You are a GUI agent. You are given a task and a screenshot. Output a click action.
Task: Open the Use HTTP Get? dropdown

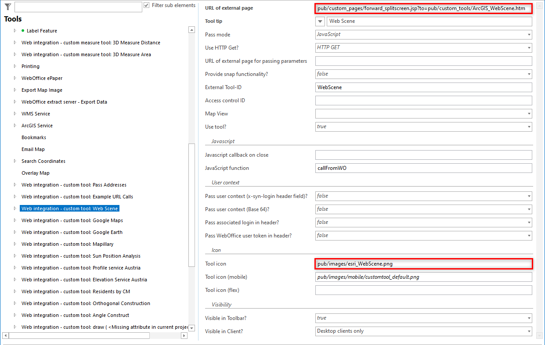click(x=528, y=47)
